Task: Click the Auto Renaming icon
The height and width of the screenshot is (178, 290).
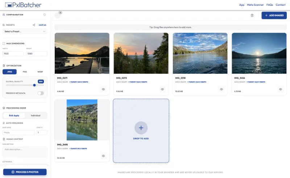Action: tap(4, 123)
